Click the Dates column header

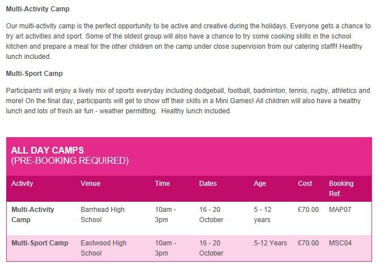[208, 184]
